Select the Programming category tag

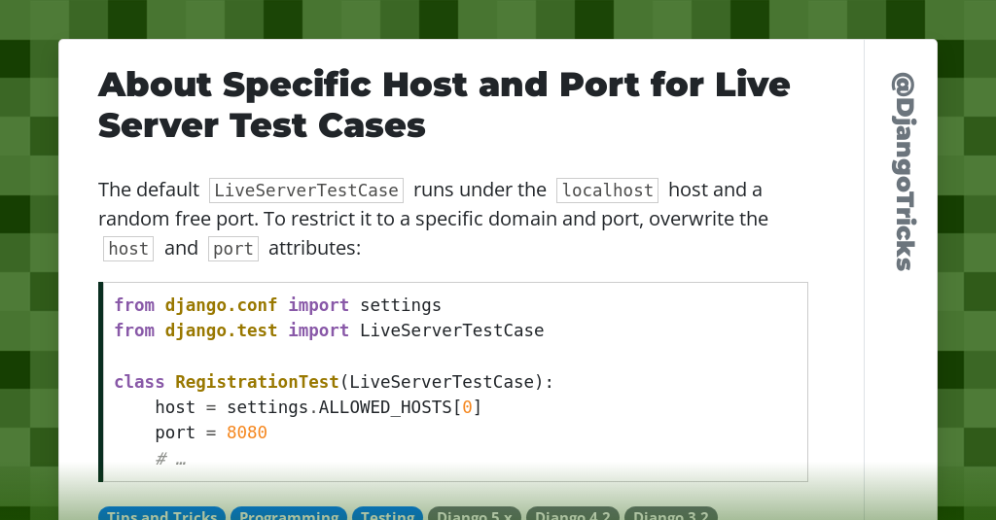(x=289, y=514)
